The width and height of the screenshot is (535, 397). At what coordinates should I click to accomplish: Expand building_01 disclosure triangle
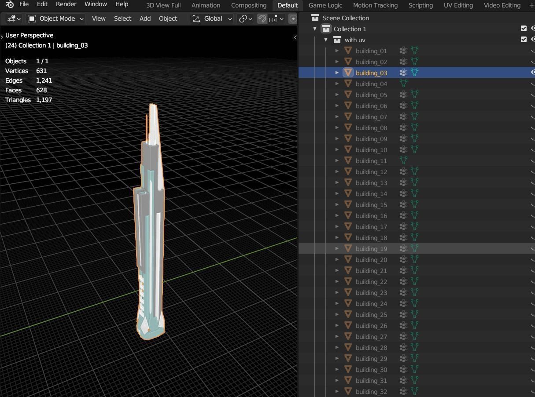tap(337, 51)
